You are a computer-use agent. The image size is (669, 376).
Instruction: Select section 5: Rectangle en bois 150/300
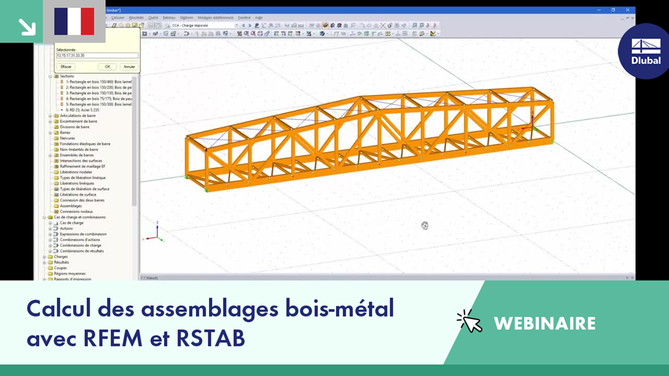(99, 104)
